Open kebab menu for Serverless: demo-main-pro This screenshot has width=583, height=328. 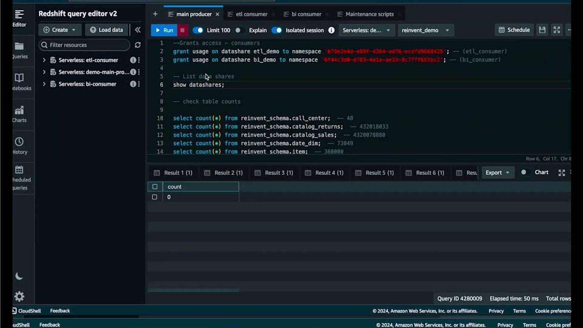139,72
